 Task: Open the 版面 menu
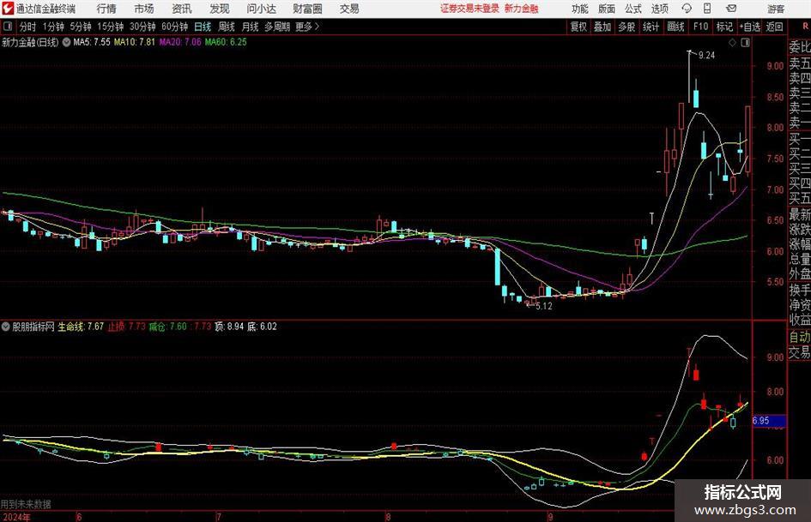606,9
